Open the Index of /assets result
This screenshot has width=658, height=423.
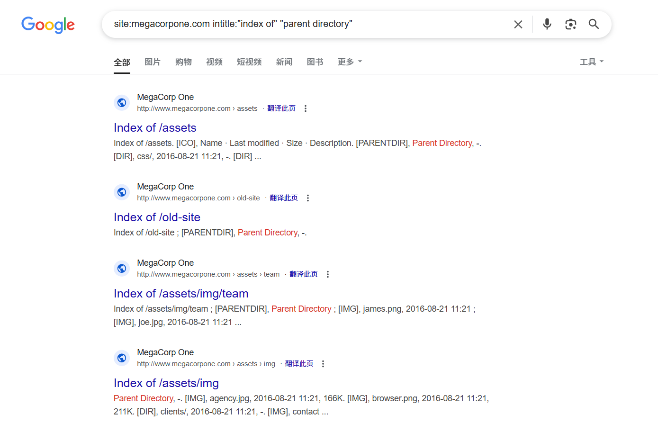(x=155, y=128)
